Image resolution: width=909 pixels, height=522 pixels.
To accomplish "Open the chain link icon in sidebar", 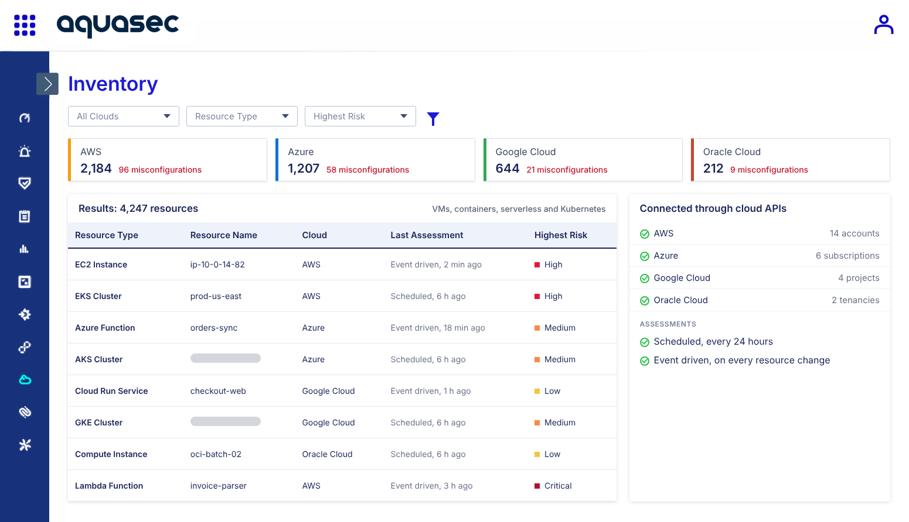I will (x=25, y=347).
